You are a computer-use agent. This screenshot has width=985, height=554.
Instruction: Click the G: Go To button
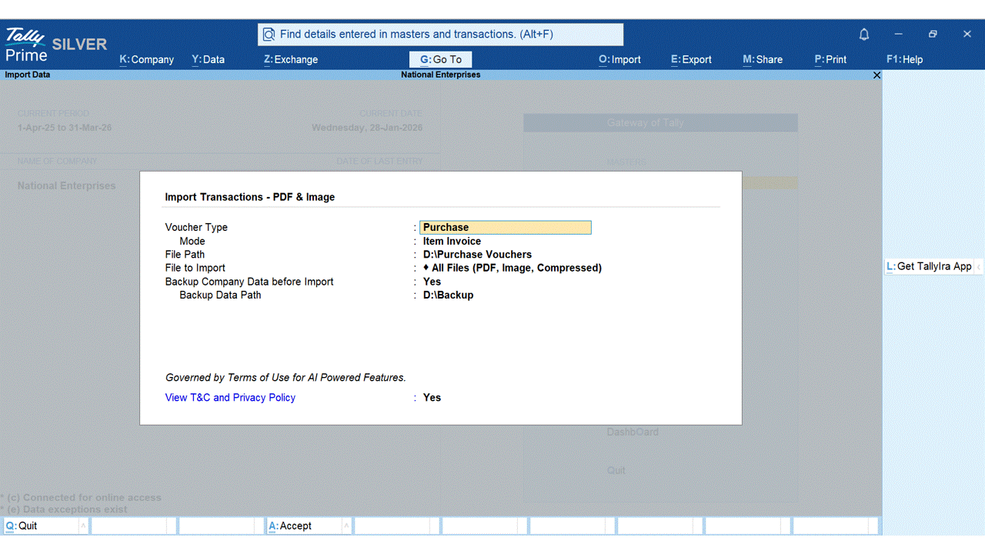[440, 59]
